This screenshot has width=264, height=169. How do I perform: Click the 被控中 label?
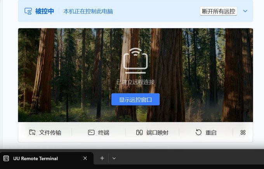tap(44, 11)
